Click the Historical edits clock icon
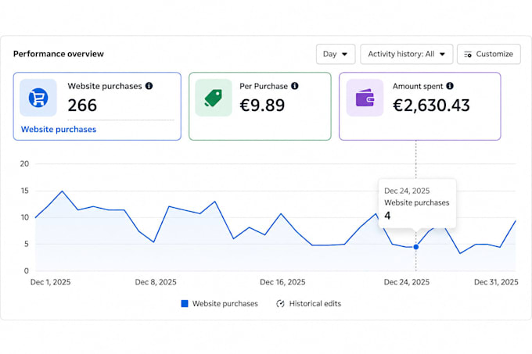 pyautogui.click(x=280, y=303)
